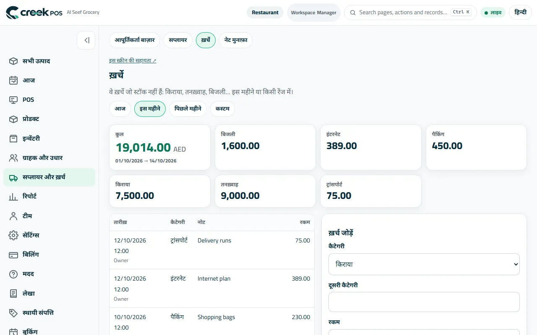Click the सेटिंग्स gear icon

13,235
